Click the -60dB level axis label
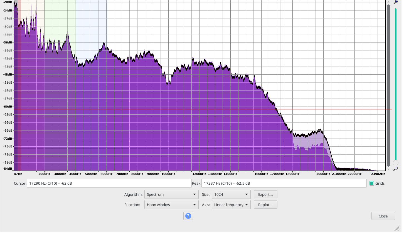The width and height of the screenshot is (404, 233). [x=8, y=107]
